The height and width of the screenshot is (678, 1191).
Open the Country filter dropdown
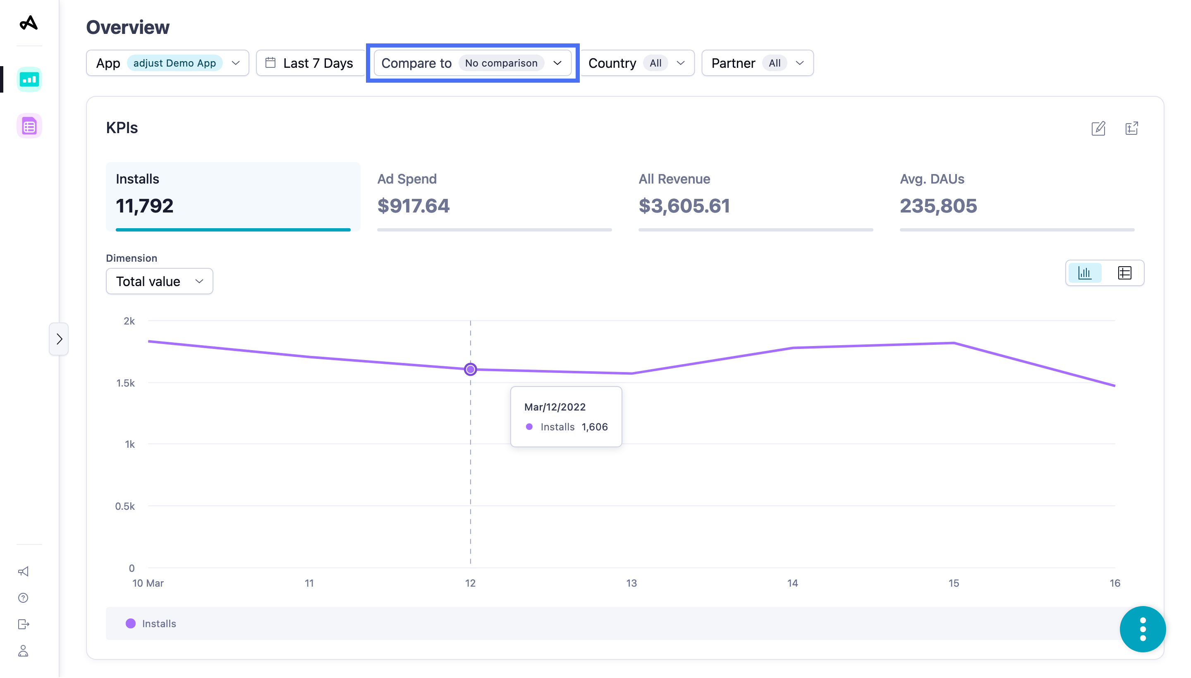pyautogui.click(x=637, y=63)
